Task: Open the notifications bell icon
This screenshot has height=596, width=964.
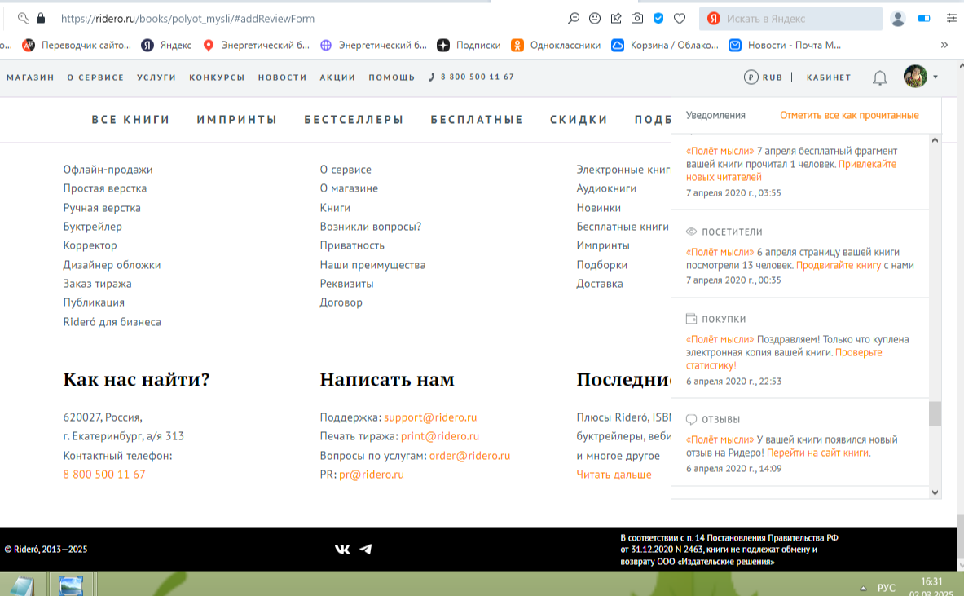Action: click(880, 77)
